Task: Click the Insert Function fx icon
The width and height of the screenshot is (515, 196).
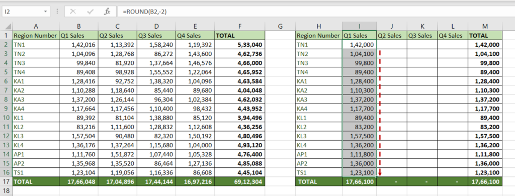Action: [107, 12]
